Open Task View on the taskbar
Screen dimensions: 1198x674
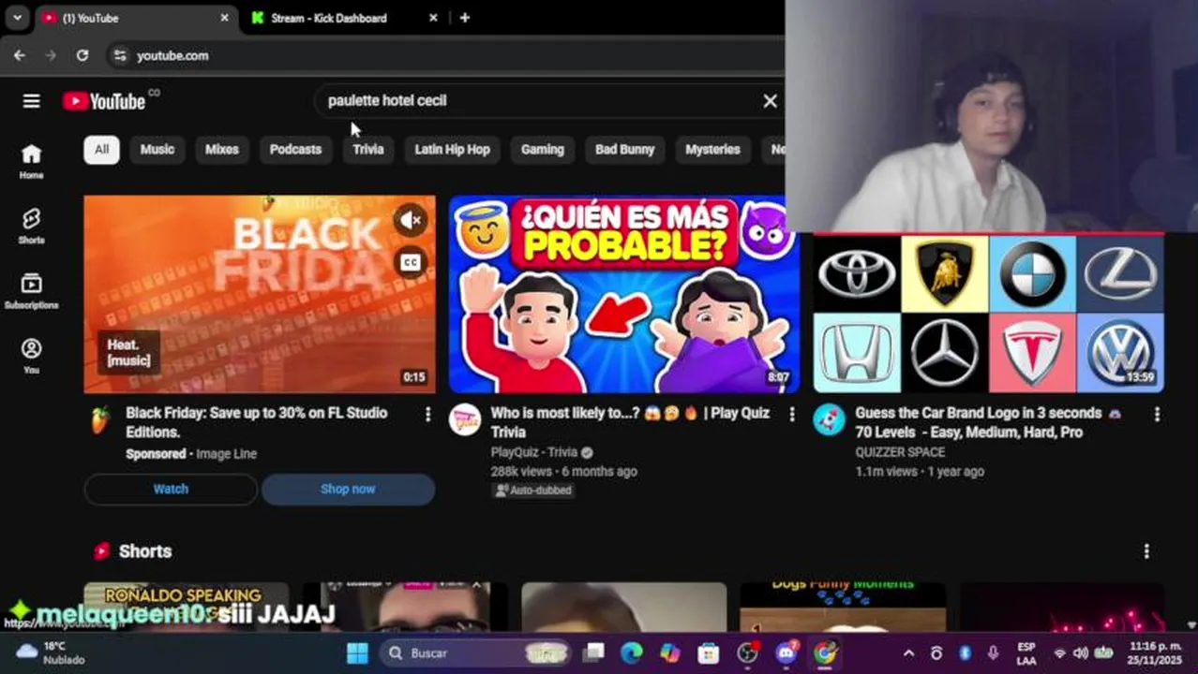pyautogui.click(x=594, y=652)
